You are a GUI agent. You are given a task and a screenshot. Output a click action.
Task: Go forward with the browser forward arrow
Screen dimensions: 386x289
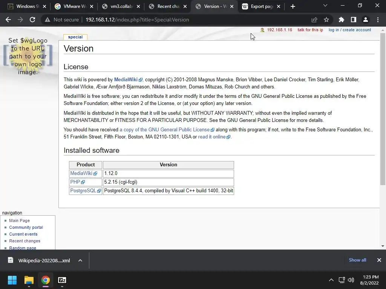[20, 20]
